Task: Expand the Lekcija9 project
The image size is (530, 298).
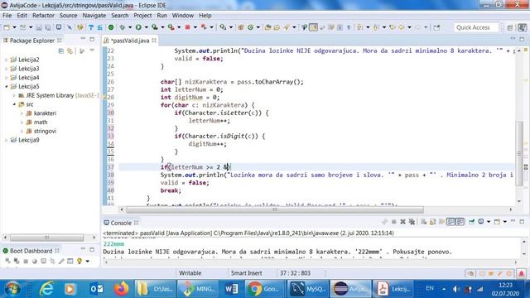Action: [6, 140]
